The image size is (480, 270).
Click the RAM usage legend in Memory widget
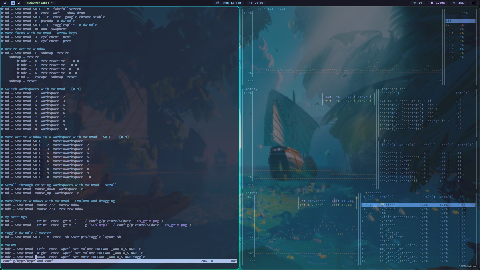[x=348, y=97]
